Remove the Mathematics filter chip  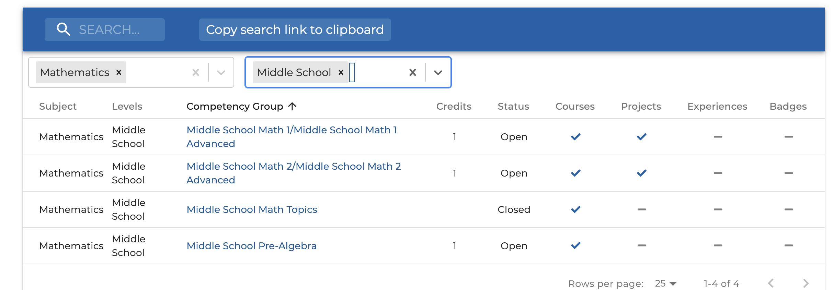119,72
